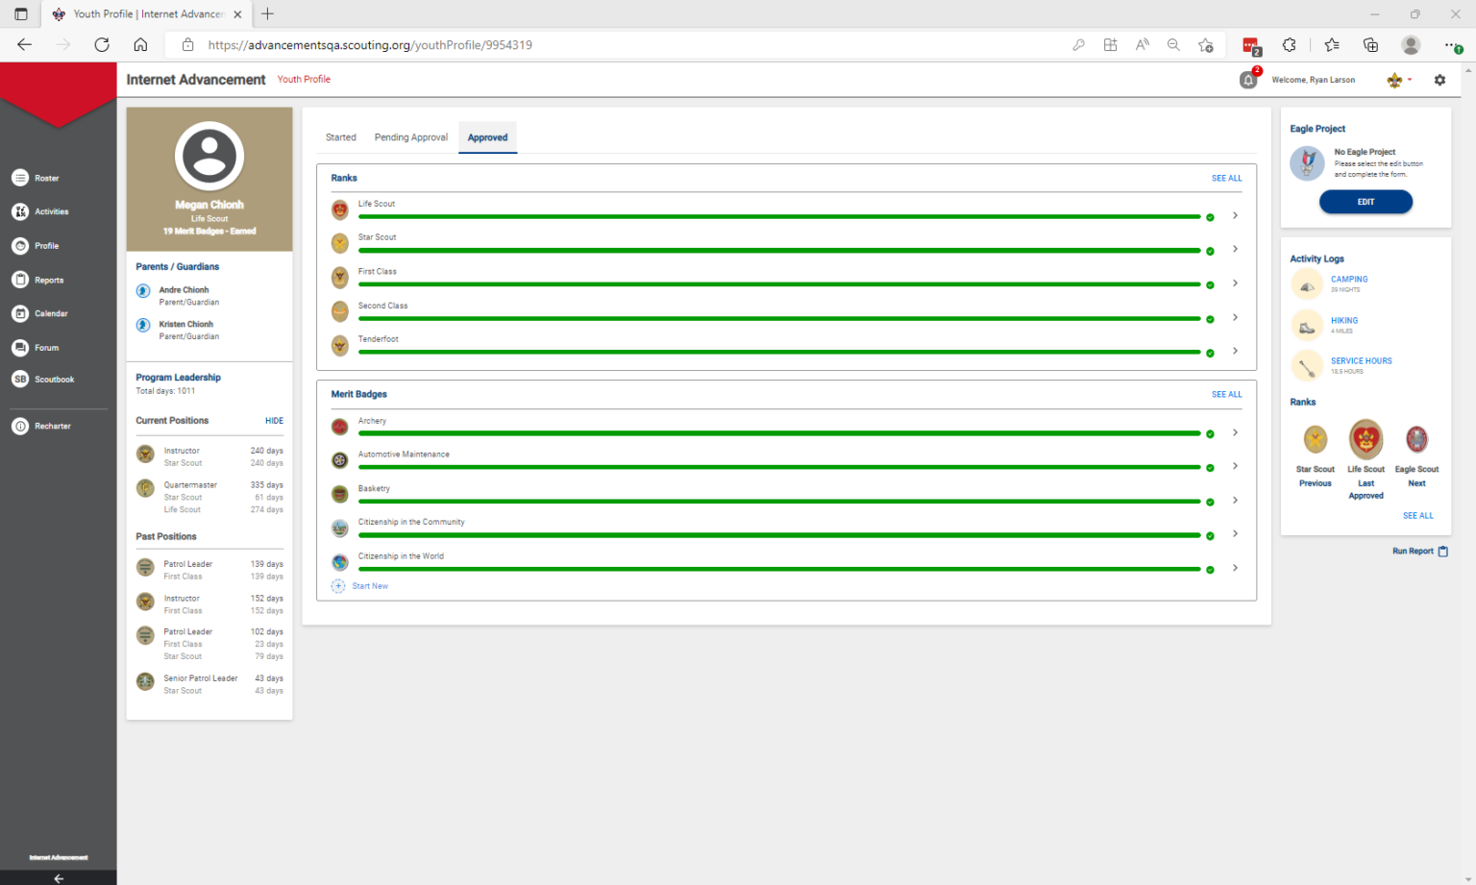Click the Basketry progress bar
The image size is (1476, 885).
pos(778,502)
